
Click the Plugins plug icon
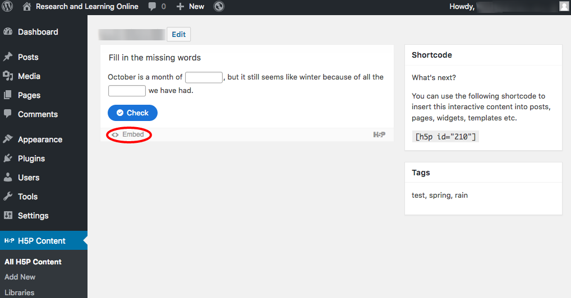(x=8, y=159)
